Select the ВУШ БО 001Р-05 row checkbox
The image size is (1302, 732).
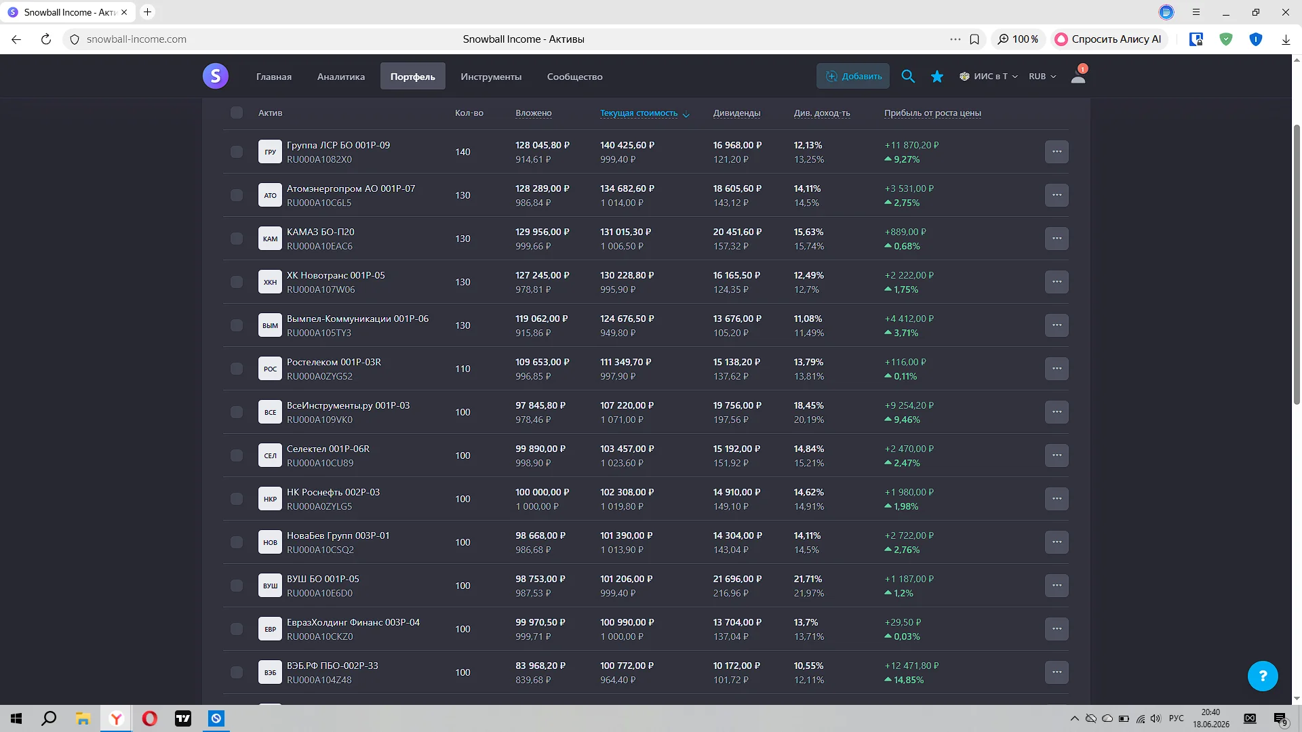(237, 586)
